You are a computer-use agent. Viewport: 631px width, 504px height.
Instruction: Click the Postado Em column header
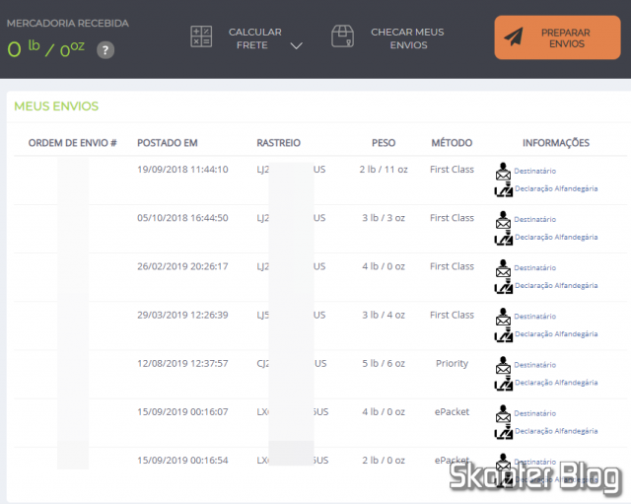tap(168, 143)
